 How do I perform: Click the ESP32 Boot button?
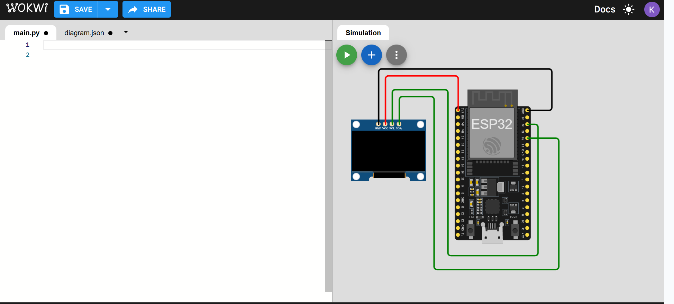tap(515, 230)
